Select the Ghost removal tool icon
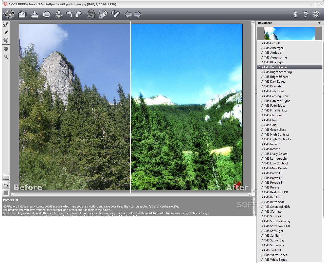This screenshot has width=326, height=263. (x=91, y=14)
